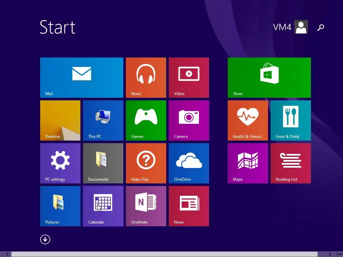Open the VM4 user account menu
The height and width of the screenshot is (257, 343).
290,27
